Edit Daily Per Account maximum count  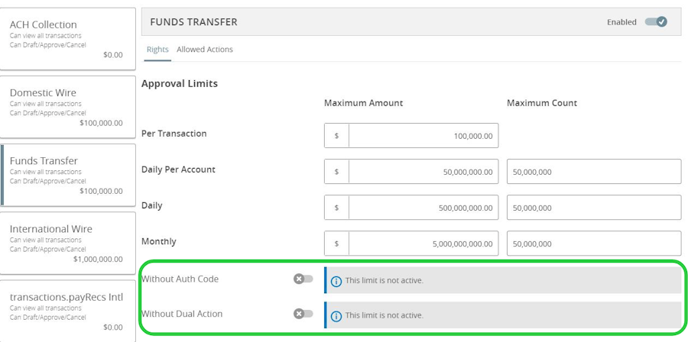(593, 172)
